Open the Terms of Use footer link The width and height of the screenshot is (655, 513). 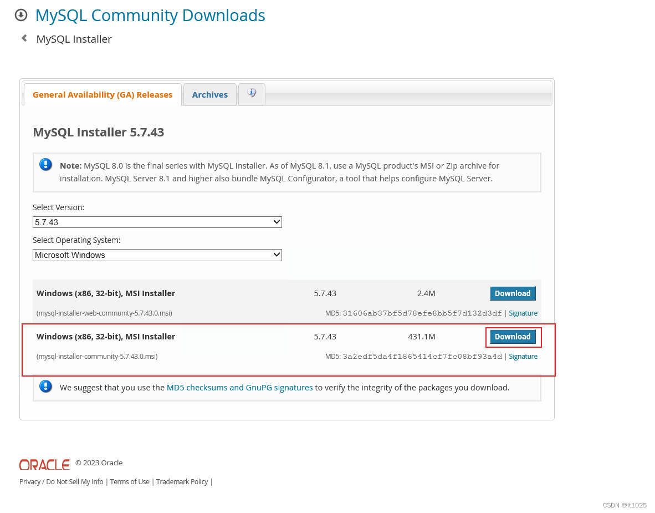130,481
